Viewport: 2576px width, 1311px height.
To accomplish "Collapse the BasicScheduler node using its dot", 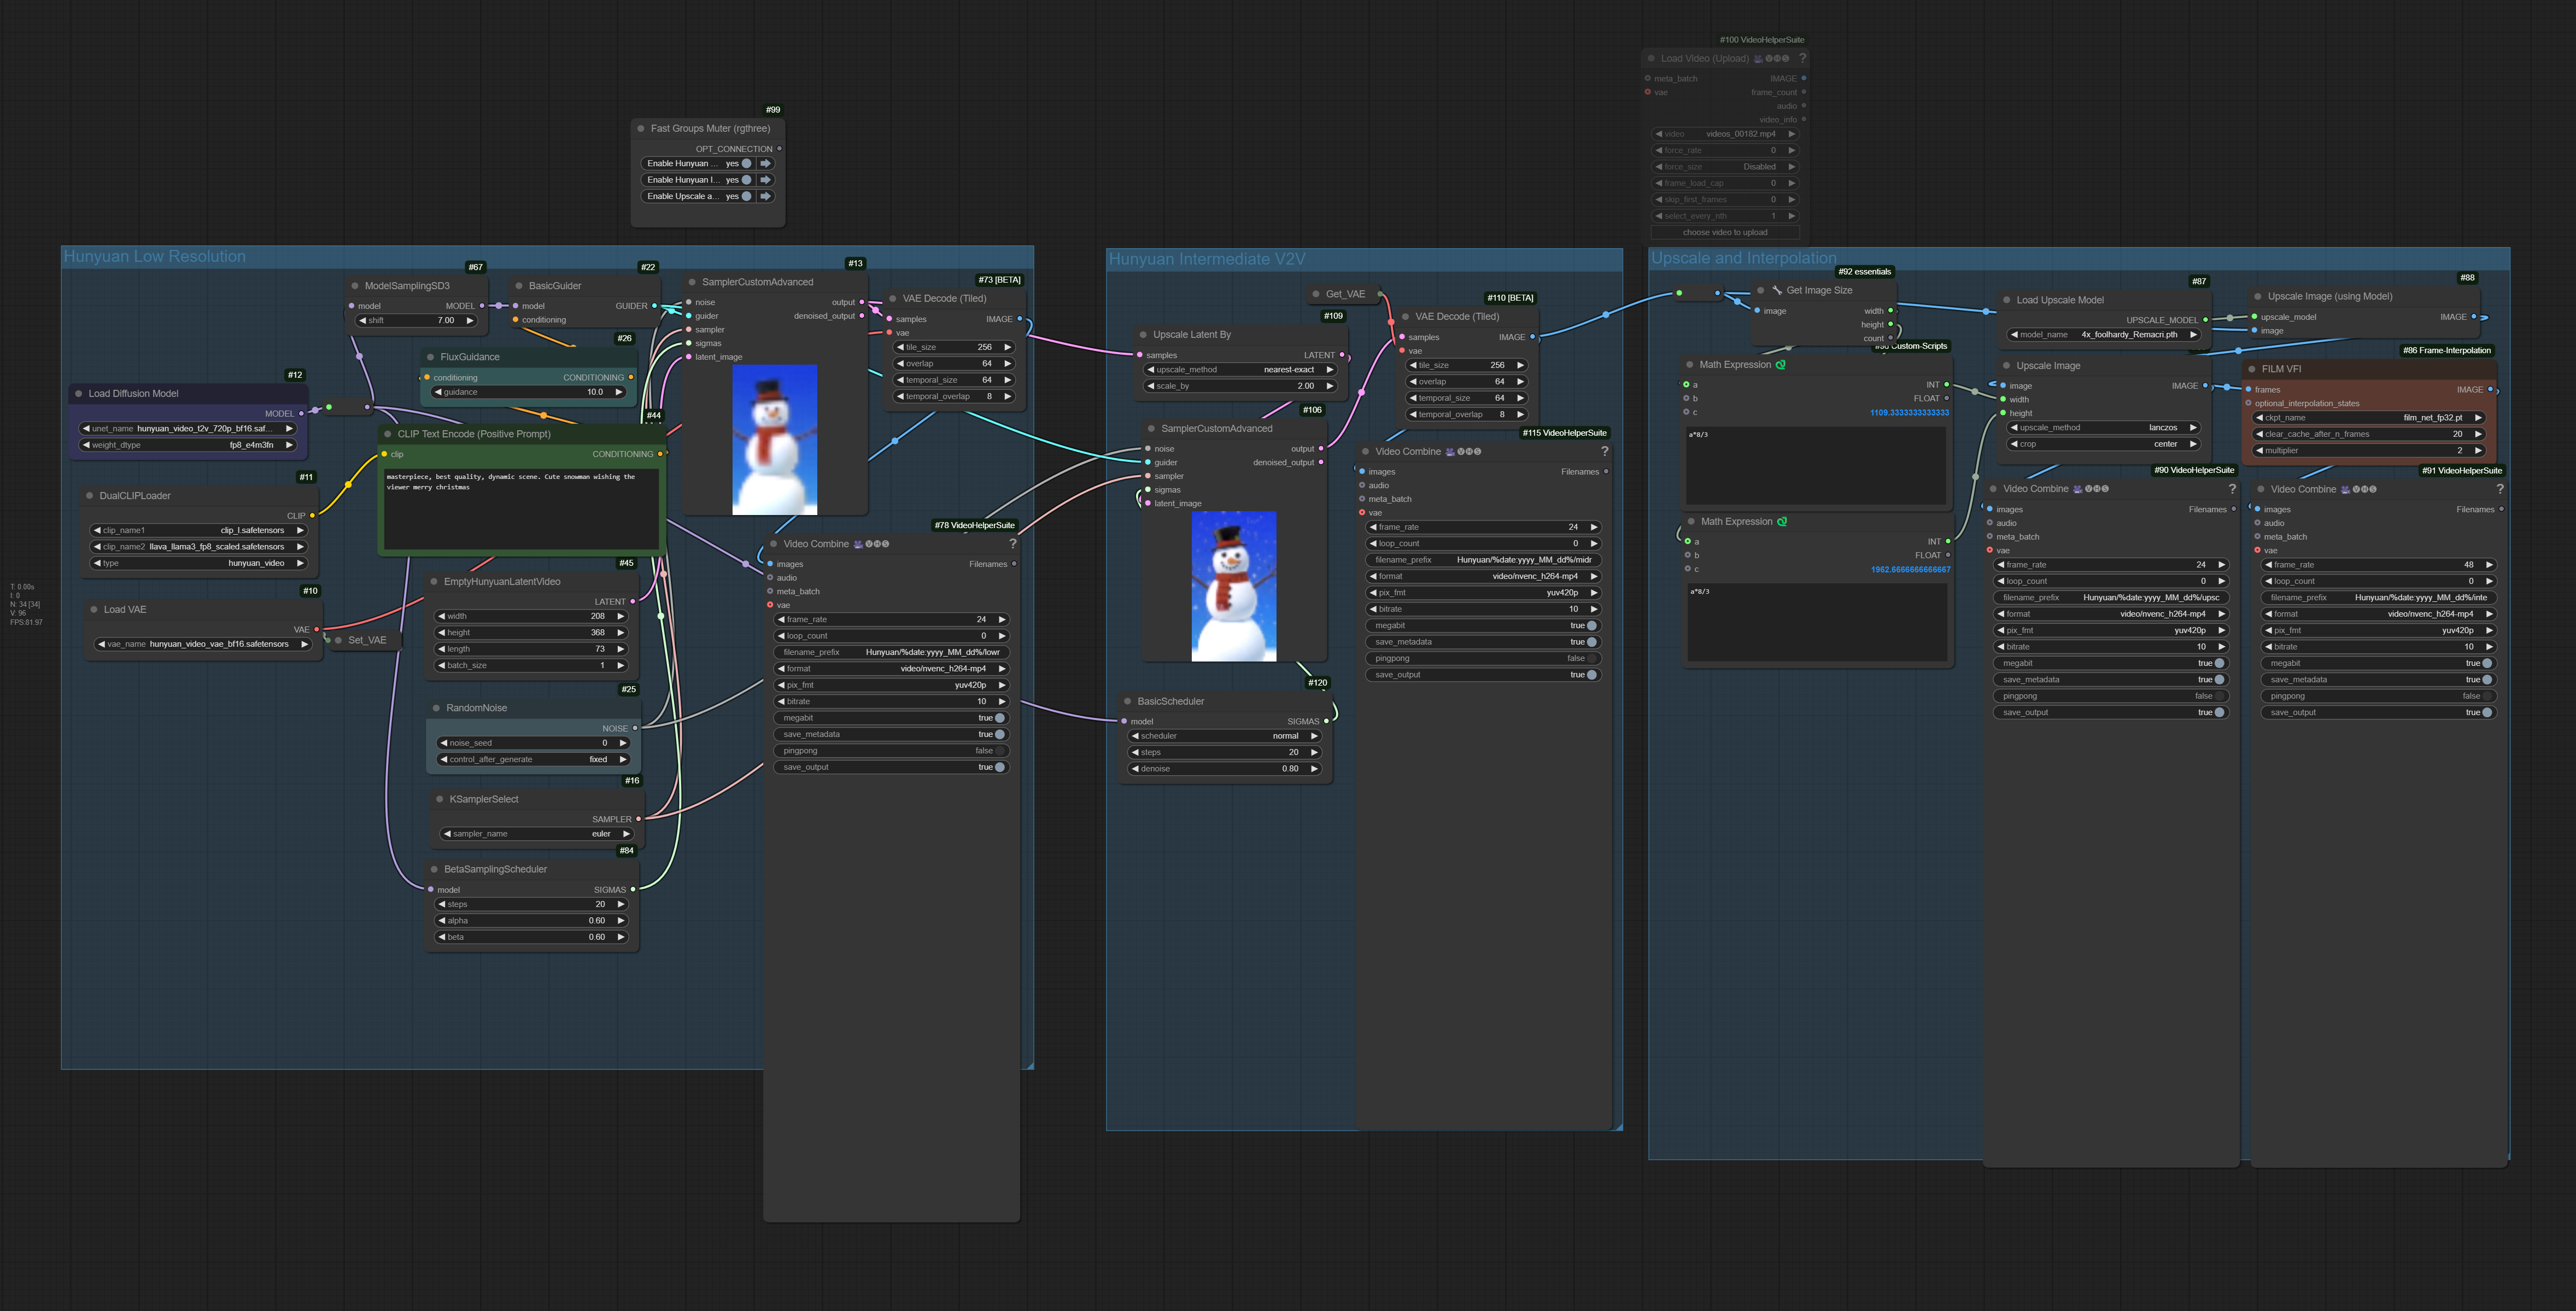I will [x=1128, y=701].
